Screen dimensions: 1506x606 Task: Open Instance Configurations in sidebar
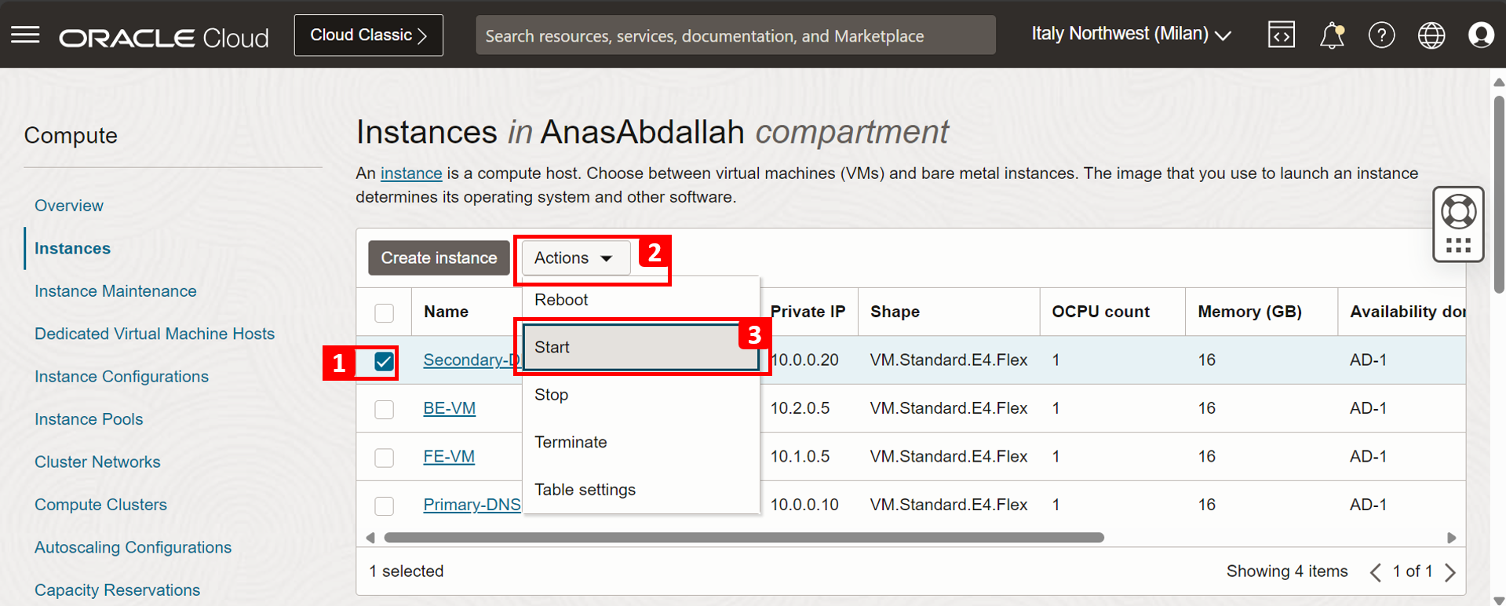[x=122, y=377]
